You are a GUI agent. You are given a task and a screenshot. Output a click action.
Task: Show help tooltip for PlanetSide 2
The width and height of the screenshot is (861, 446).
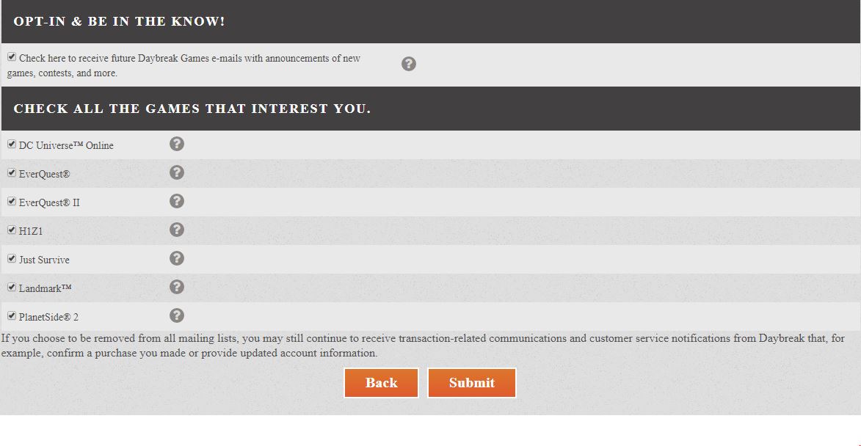tap(176, 315)
